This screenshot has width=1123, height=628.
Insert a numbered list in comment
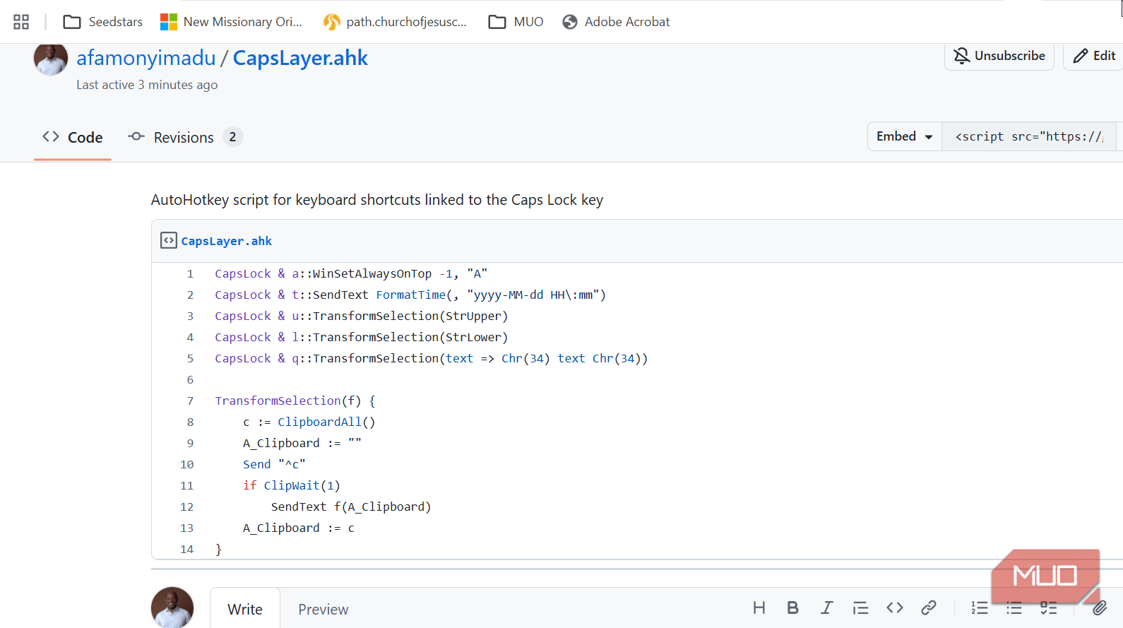click(980, 608)
